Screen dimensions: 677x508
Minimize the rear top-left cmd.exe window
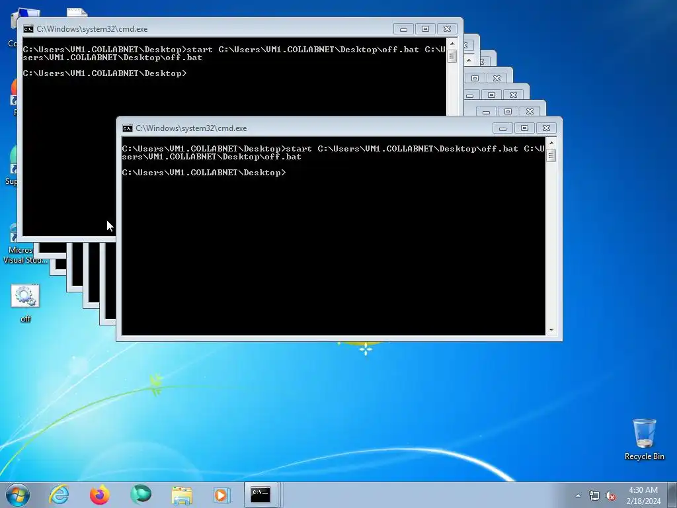tap(403, 29)
